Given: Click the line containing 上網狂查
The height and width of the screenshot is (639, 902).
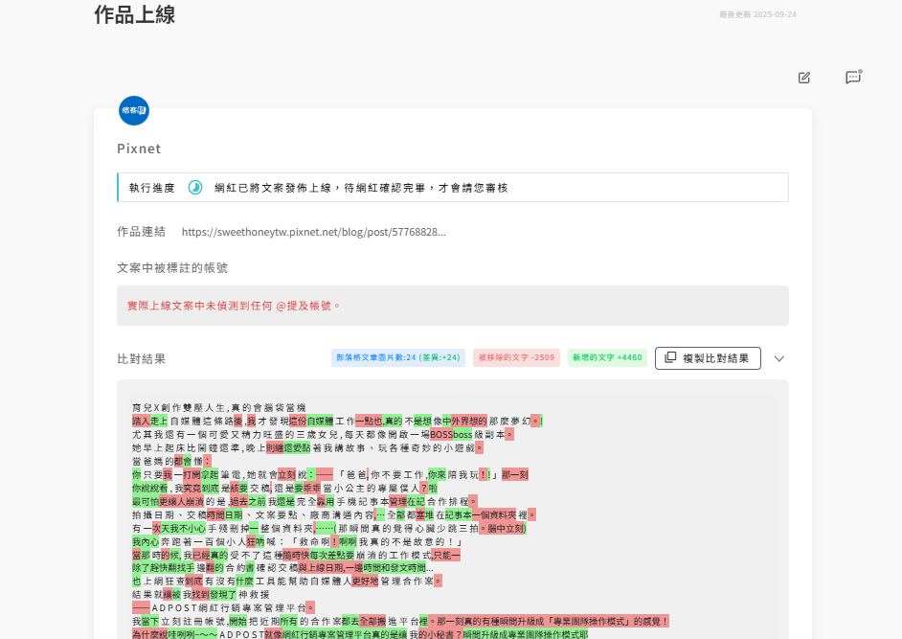Looking at the screenshot, I should (287, 581).
